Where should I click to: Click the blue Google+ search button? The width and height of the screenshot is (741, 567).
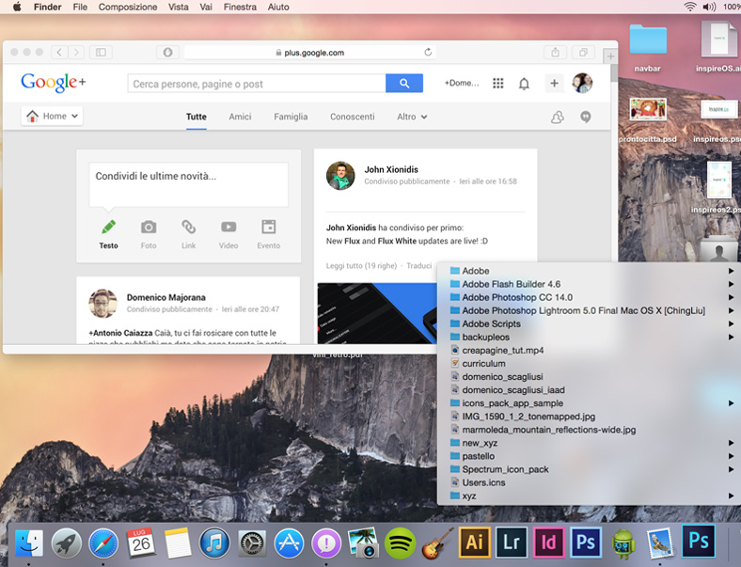click(x=404, y=84)
